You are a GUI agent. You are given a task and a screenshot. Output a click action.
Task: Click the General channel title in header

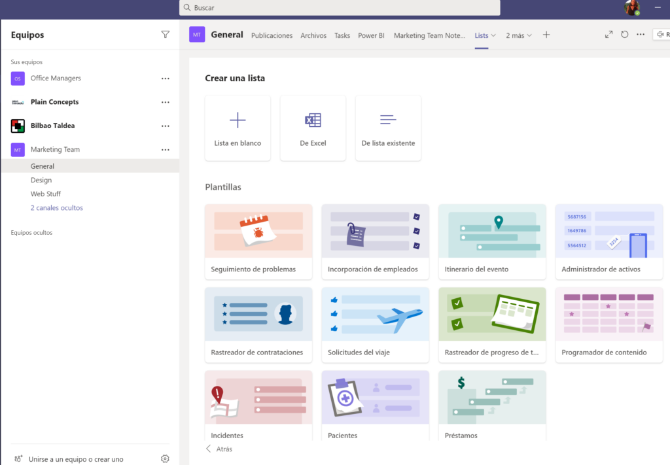[227, 35]
